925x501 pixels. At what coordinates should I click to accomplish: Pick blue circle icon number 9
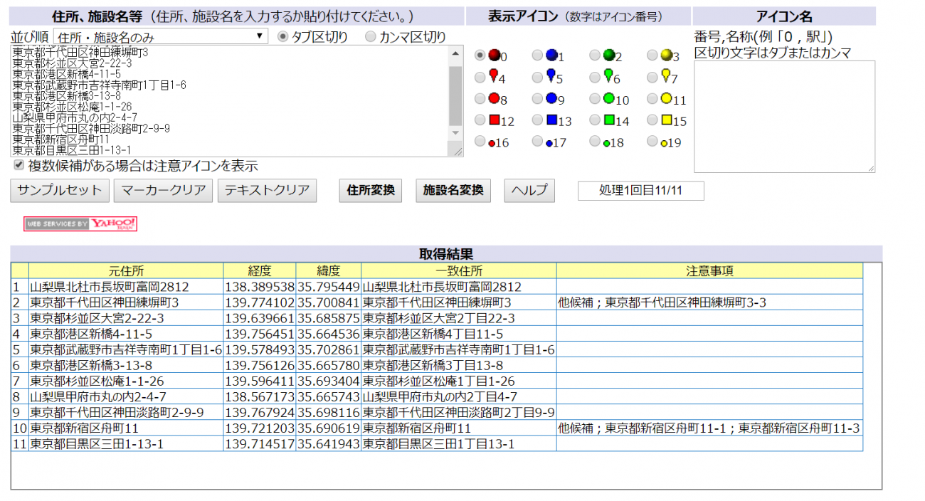pos(537,99)
